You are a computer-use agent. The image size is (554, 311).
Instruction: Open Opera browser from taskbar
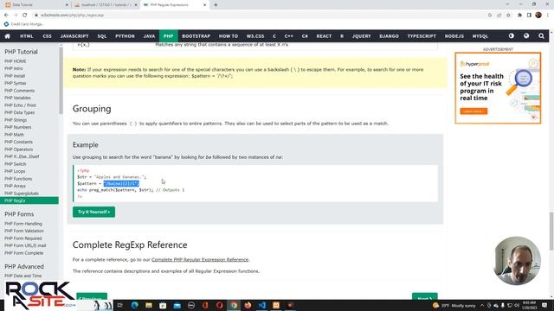219,305
